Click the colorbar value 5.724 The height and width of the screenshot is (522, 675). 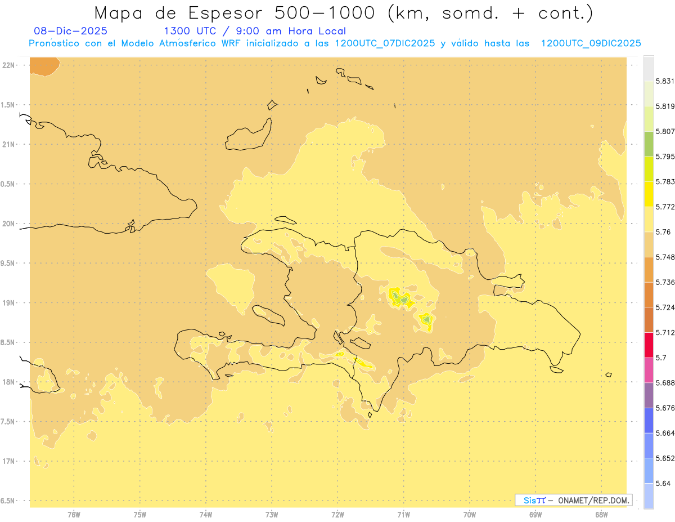pyautogui.click(x=665, y=307)
